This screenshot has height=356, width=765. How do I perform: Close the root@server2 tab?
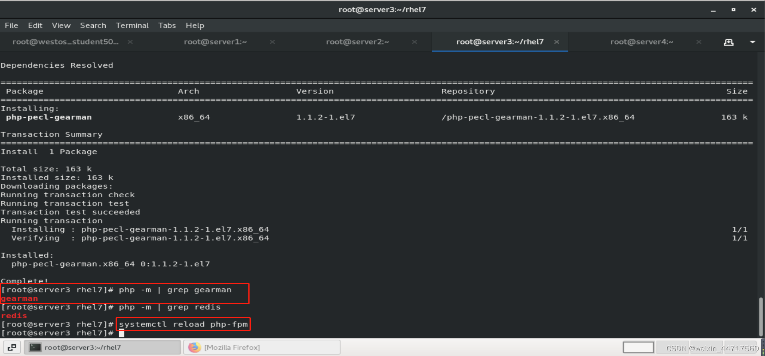pyautogui.click(x=415, y=42)
